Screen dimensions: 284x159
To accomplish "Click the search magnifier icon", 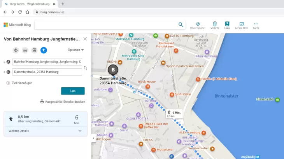I will [x=181, y=25].
